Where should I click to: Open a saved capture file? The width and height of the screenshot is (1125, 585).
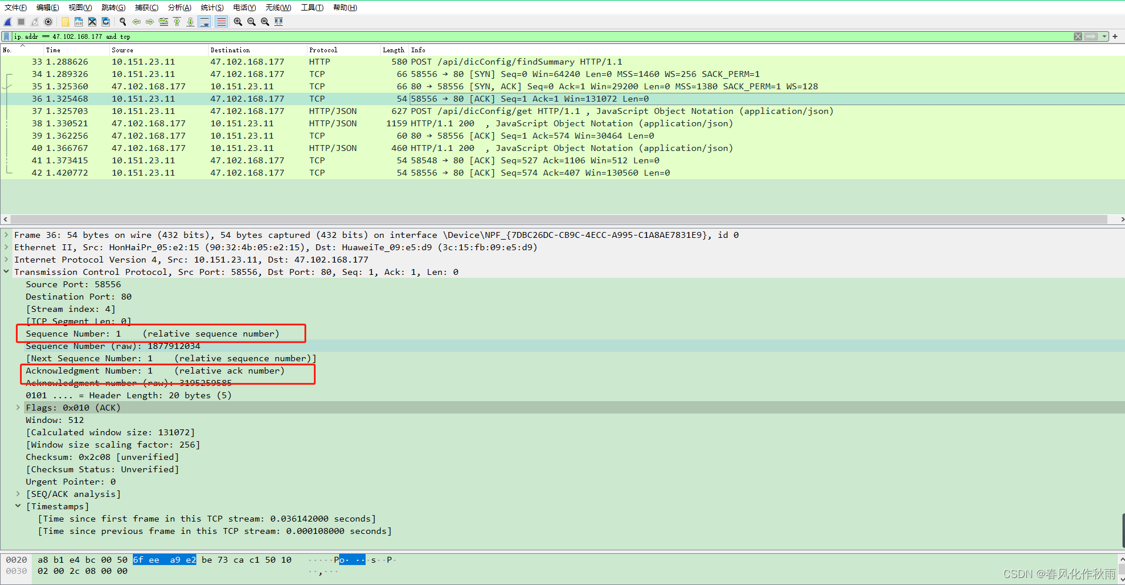(65, 21)
